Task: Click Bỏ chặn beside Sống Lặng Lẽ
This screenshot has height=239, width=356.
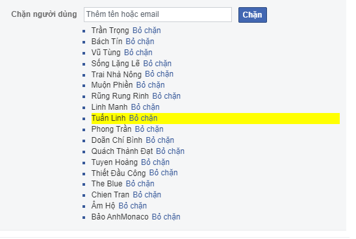Action: pyautogui.click(x=157, y=64)
